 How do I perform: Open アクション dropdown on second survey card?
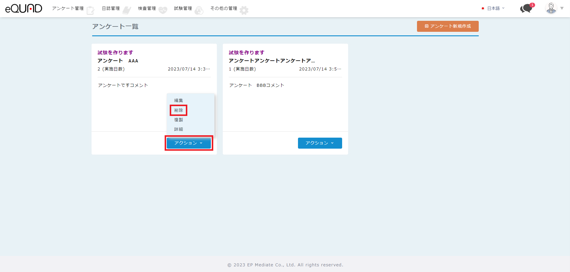320,143
